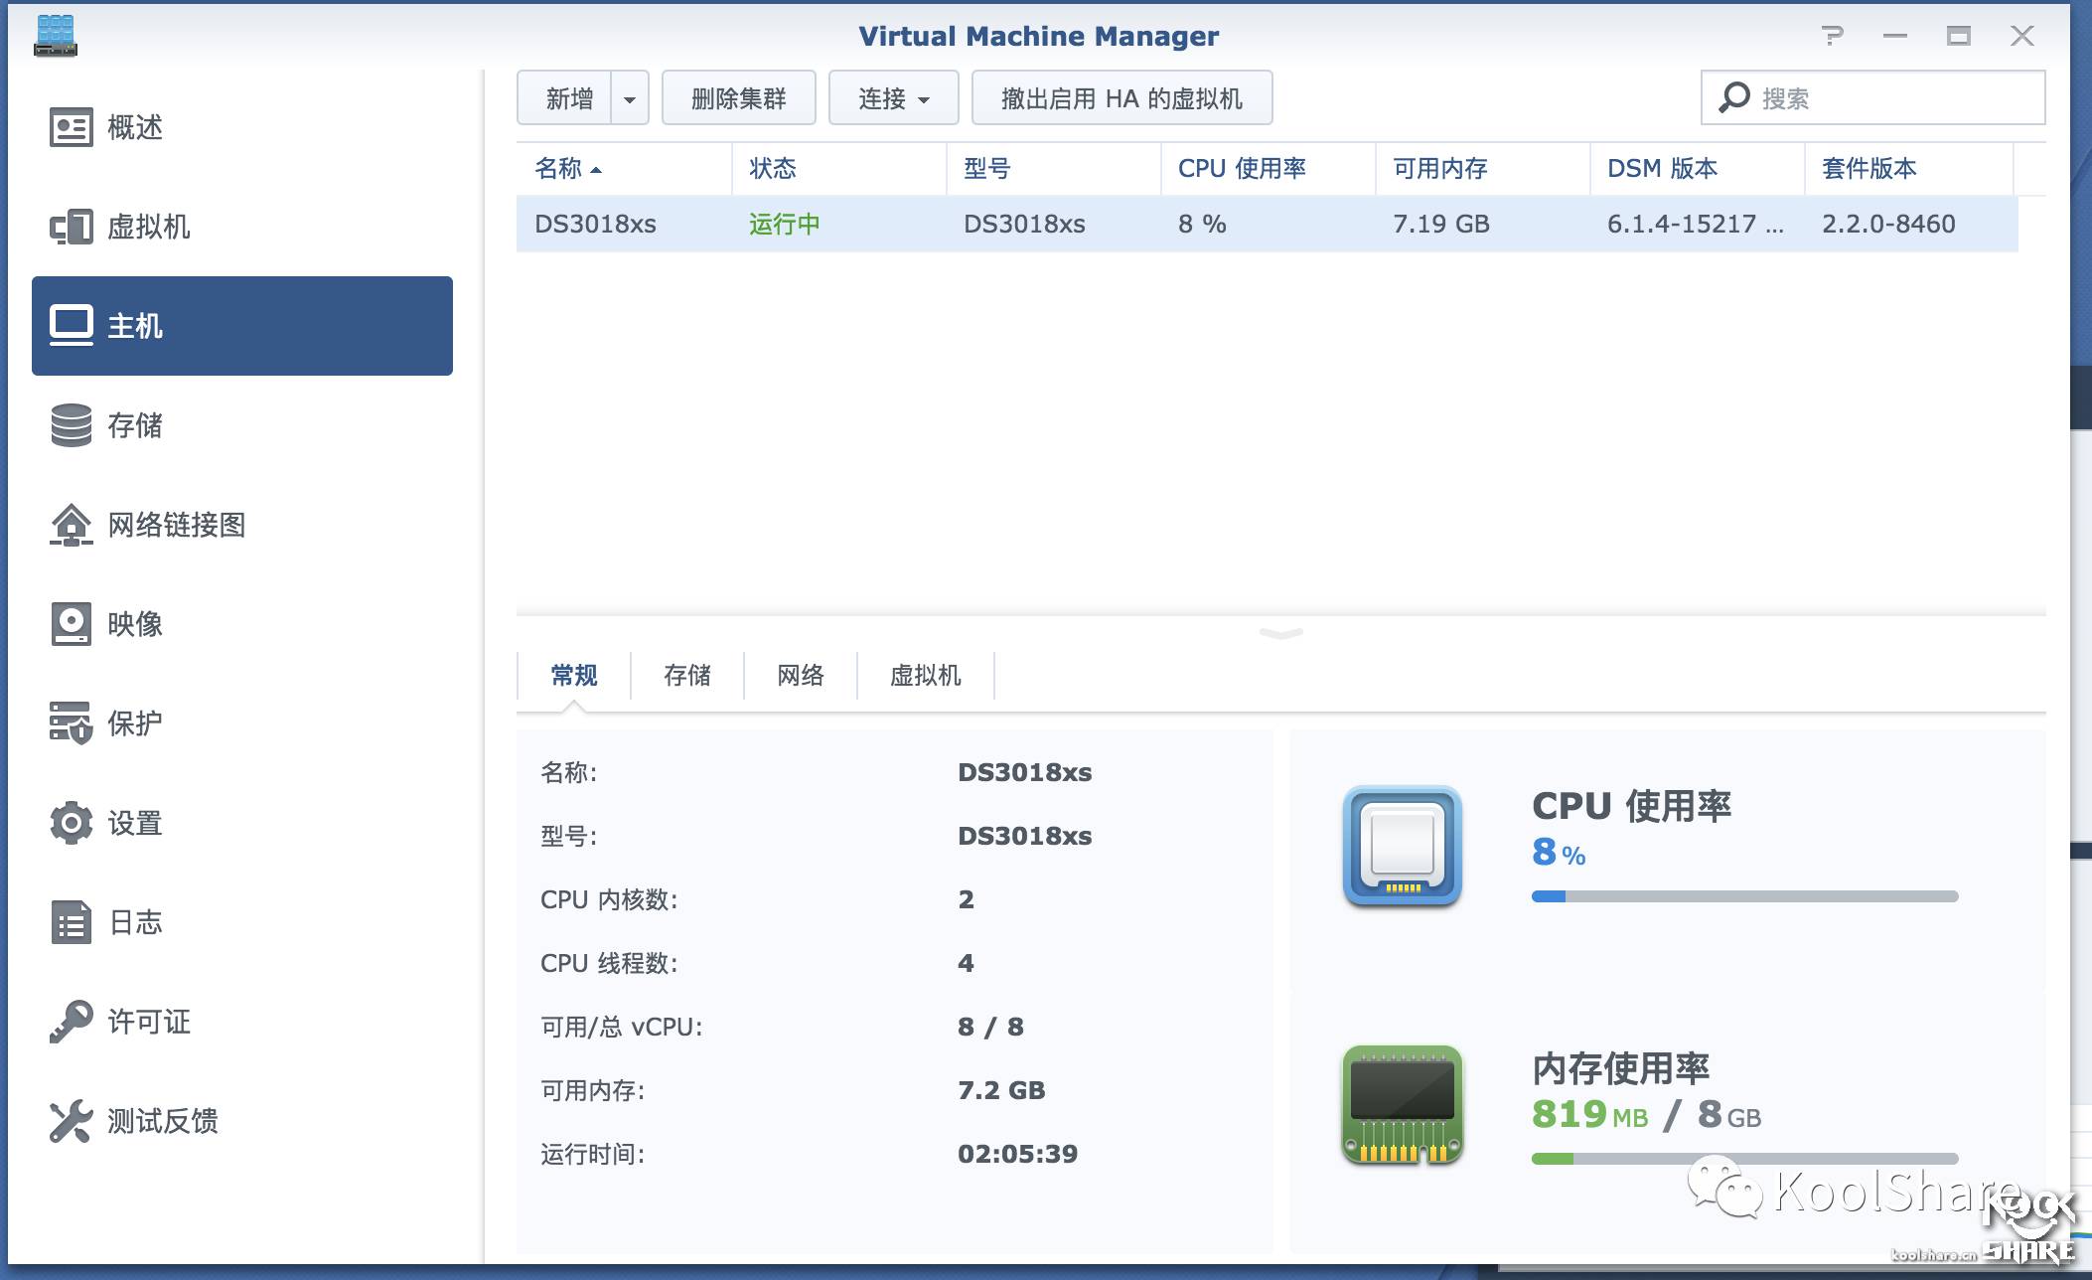
Task: Switch to the 虚拟机 details tab
Action: click(925, 676)
